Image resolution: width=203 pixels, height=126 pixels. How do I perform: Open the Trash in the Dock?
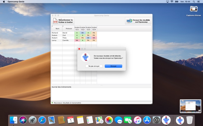click(x=189, y=120)
